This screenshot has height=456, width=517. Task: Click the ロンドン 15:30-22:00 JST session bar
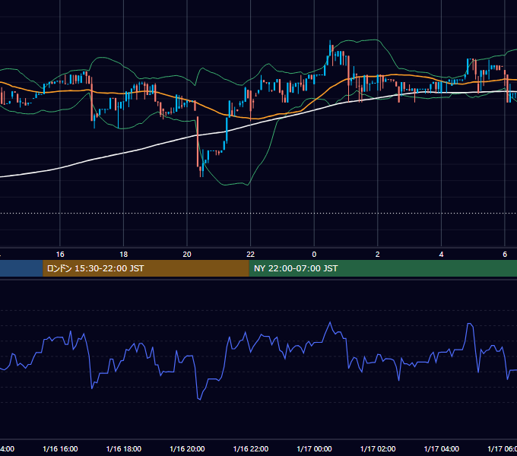point(146,268)
